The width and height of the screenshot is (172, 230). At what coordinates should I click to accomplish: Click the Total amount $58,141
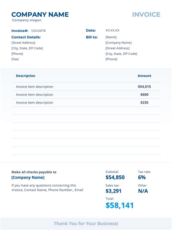120,205
